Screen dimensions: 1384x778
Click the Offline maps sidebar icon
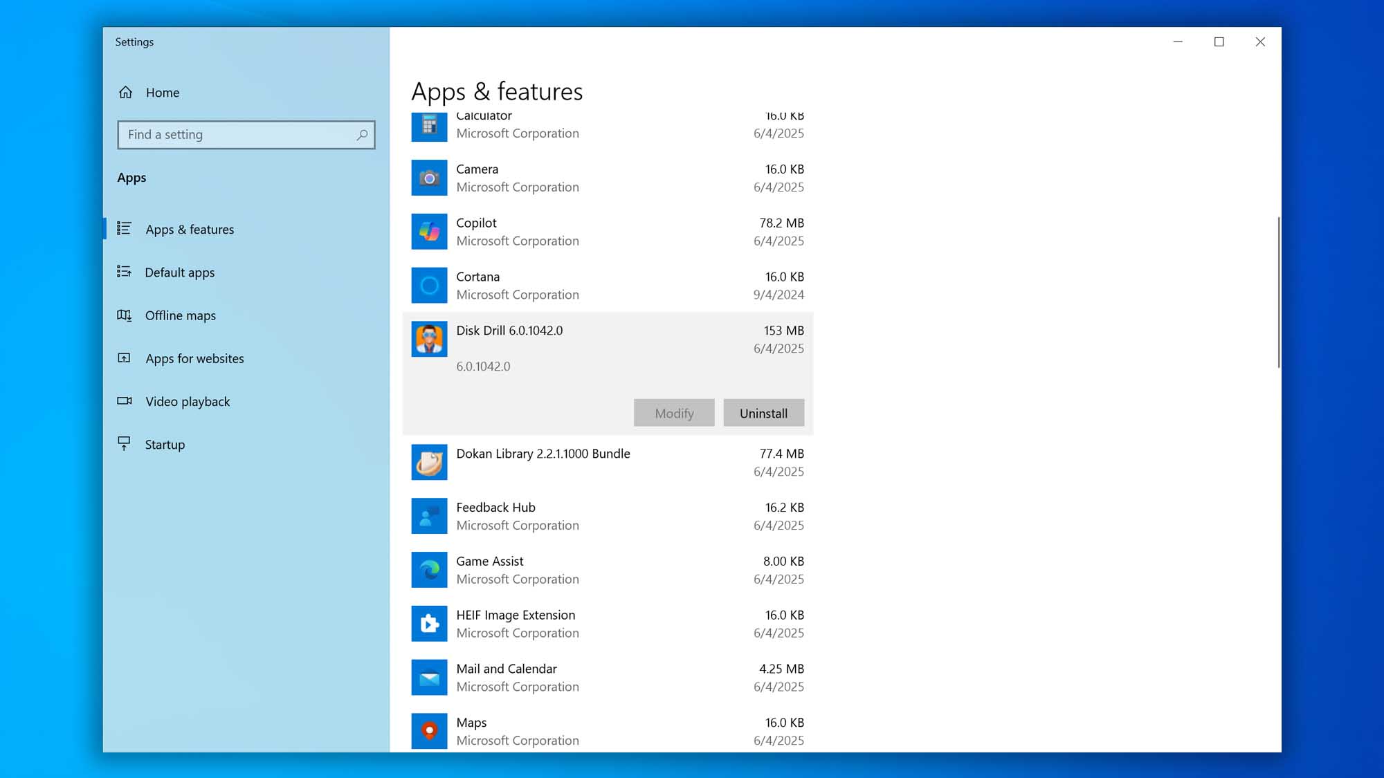click(x=124, y=315)
